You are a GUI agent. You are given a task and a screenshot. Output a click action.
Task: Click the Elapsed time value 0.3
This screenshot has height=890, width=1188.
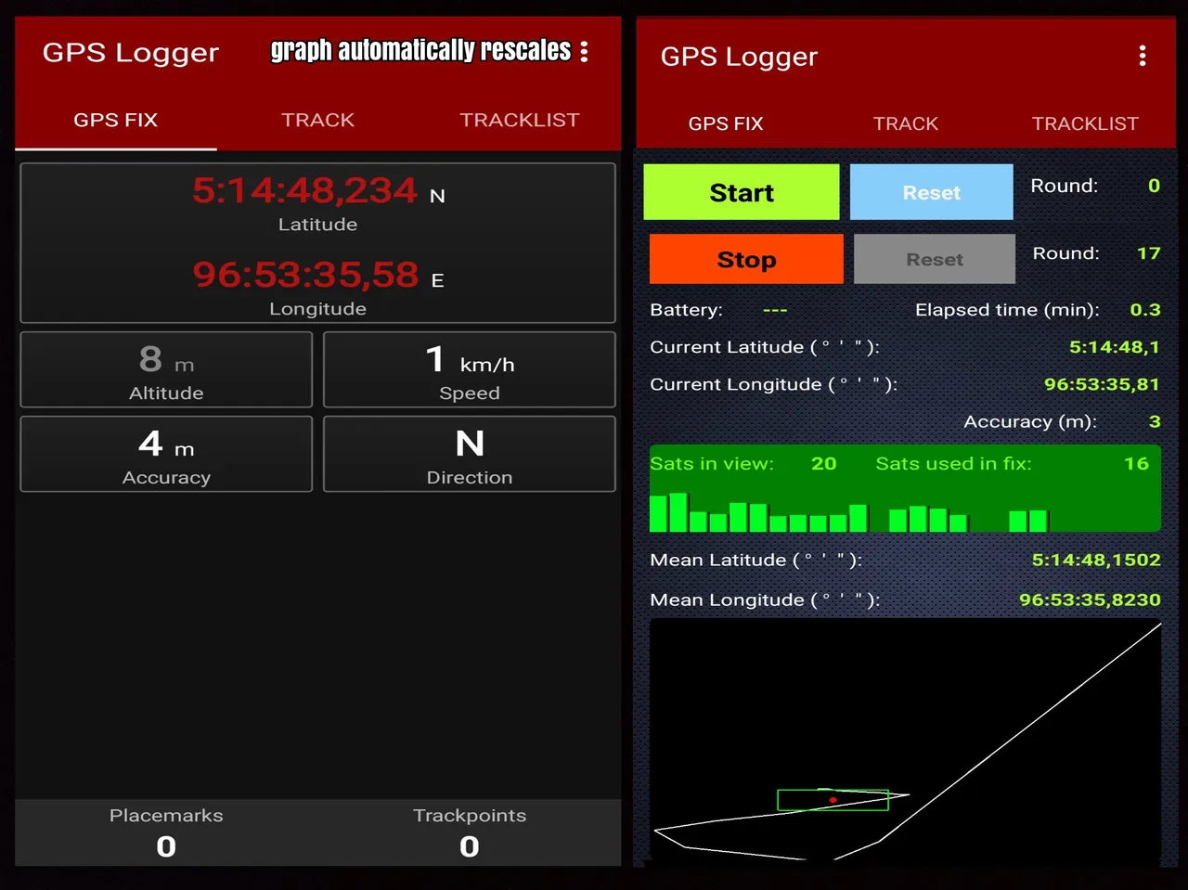(1145, 310)
